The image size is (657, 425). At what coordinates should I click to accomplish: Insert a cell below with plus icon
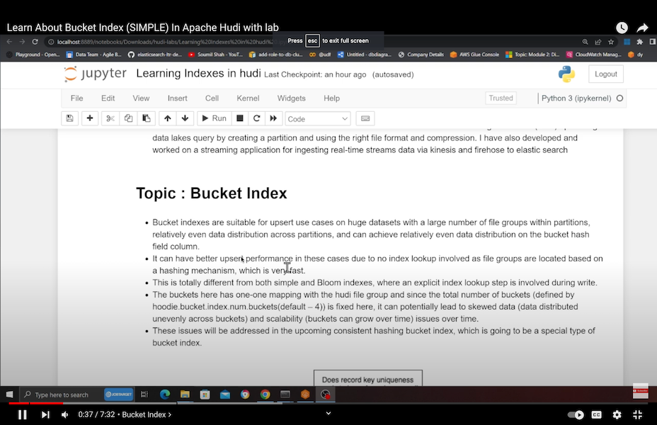[90, 118]
